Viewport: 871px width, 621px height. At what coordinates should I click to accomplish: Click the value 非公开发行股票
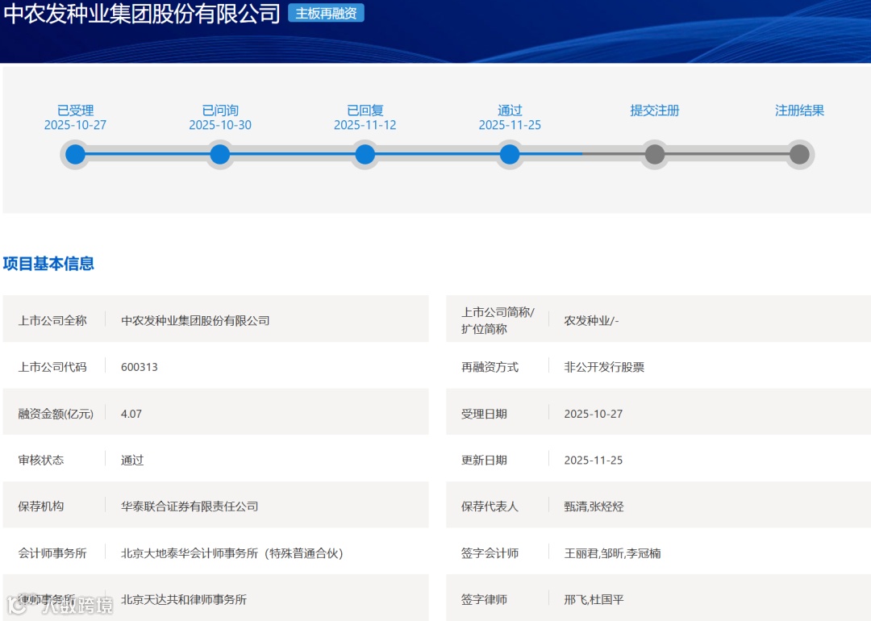[x=604, y=367]
